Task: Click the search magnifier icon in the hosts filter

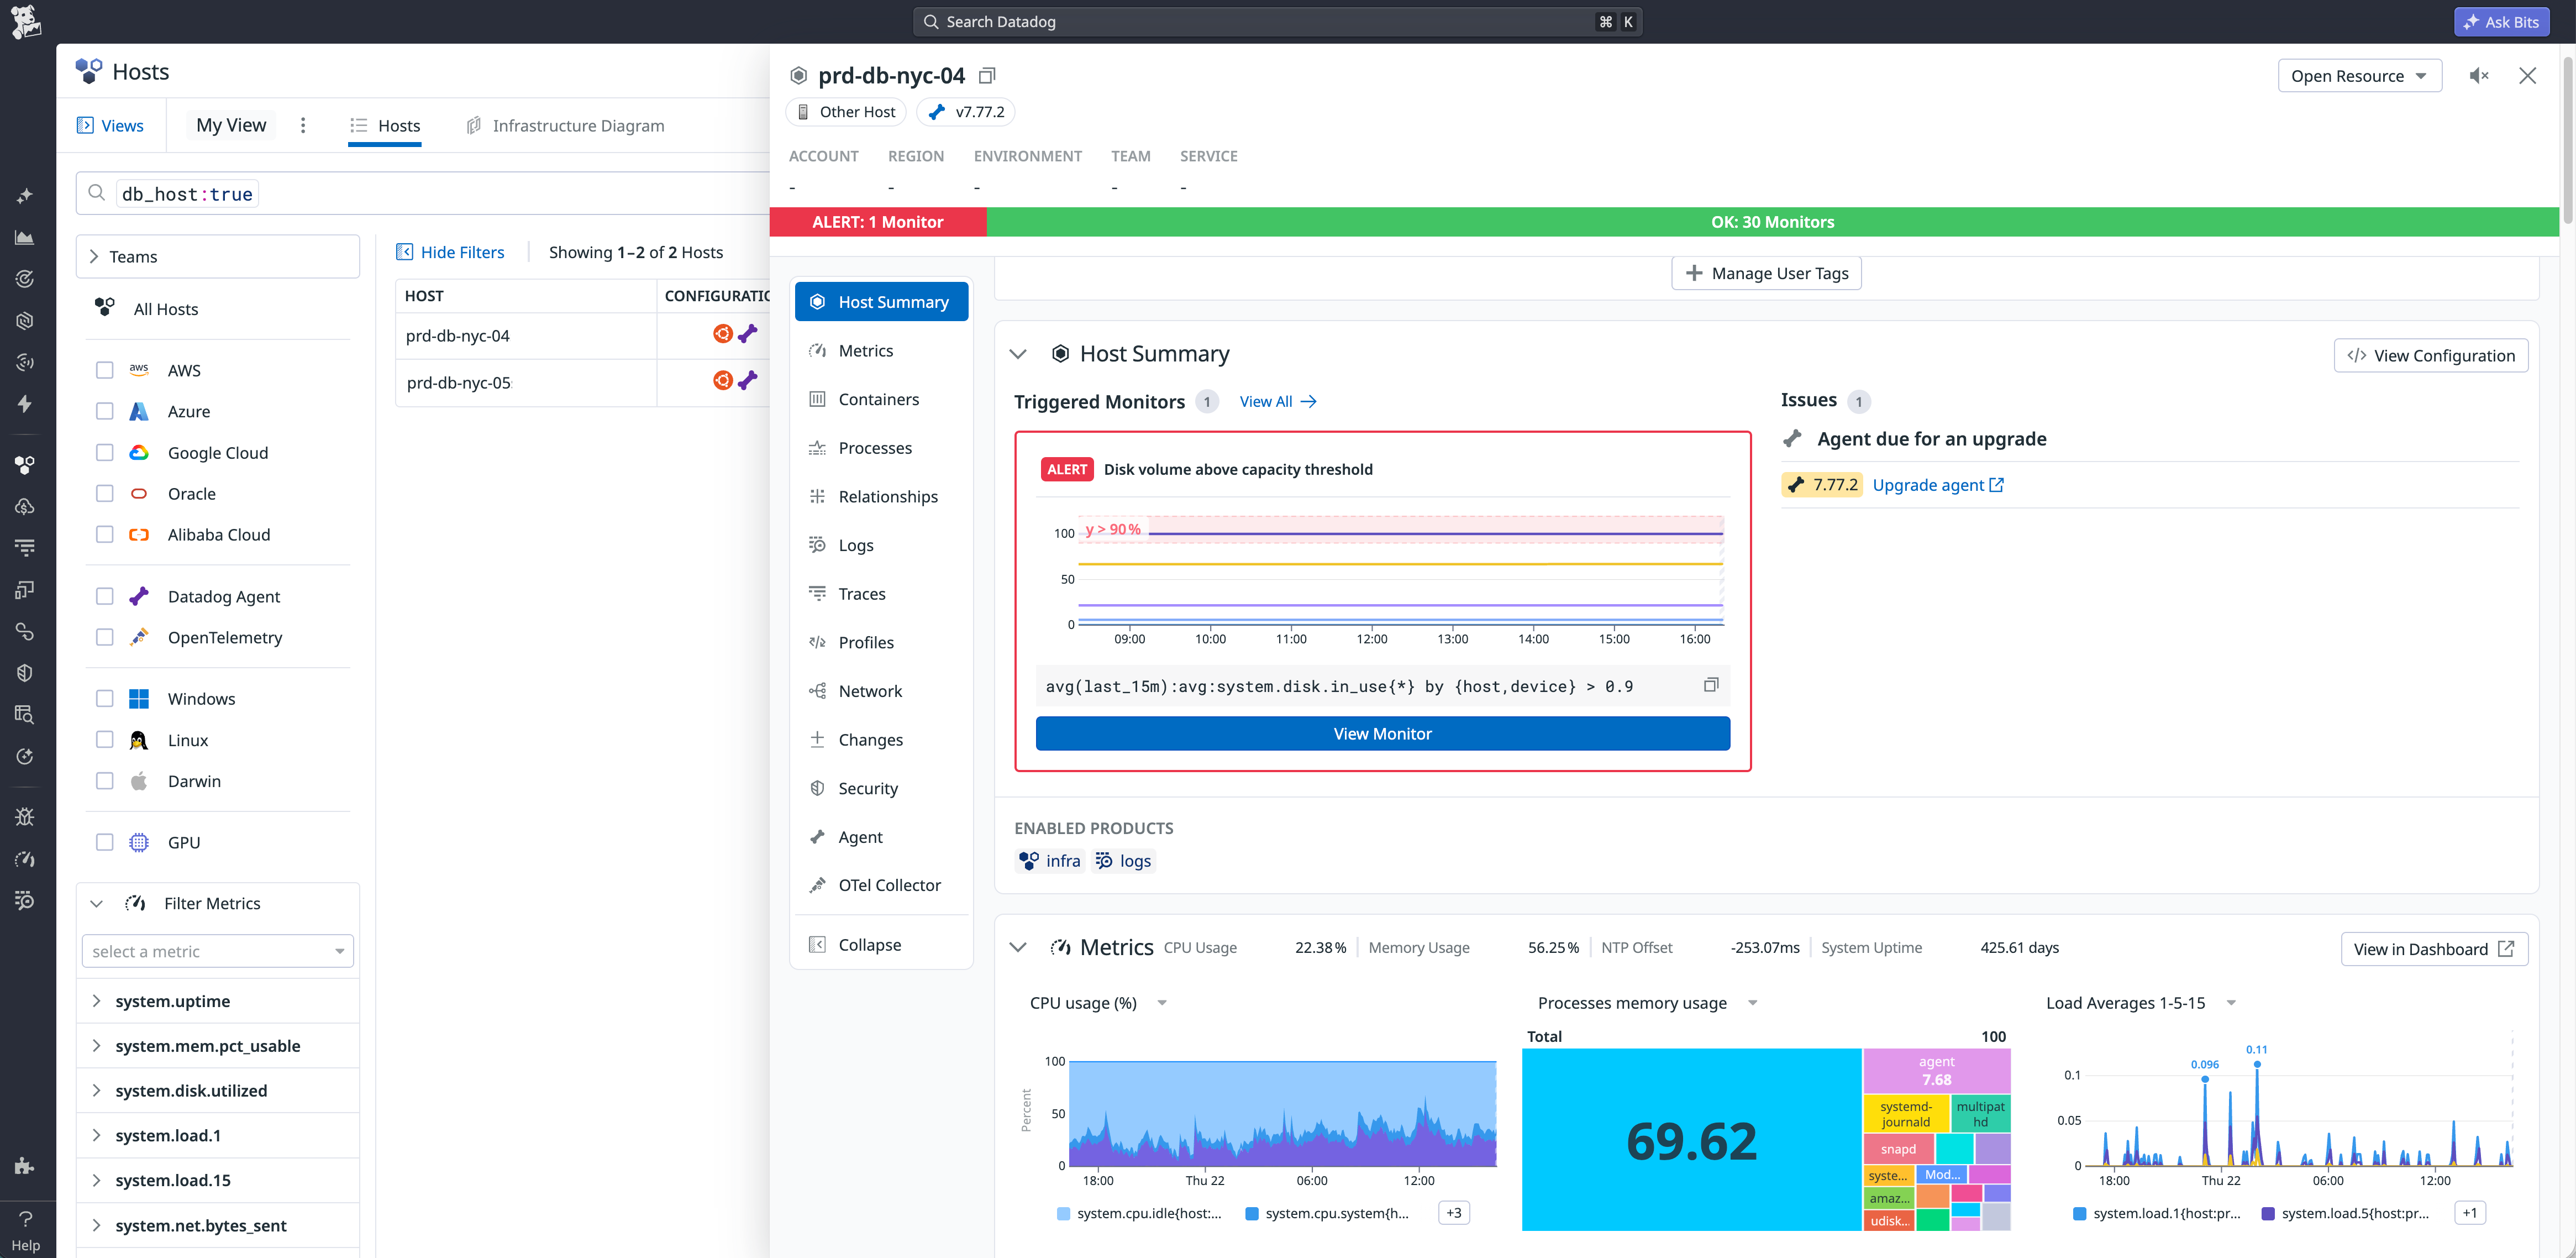Action: (97, 193)
